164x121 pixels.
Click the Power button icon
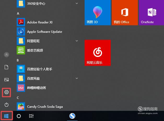point(7,105)
